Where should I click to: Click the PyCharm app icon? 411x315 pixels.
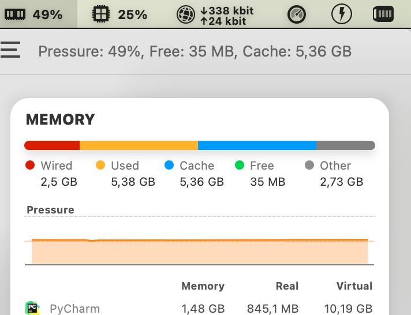tap(32, 308)
